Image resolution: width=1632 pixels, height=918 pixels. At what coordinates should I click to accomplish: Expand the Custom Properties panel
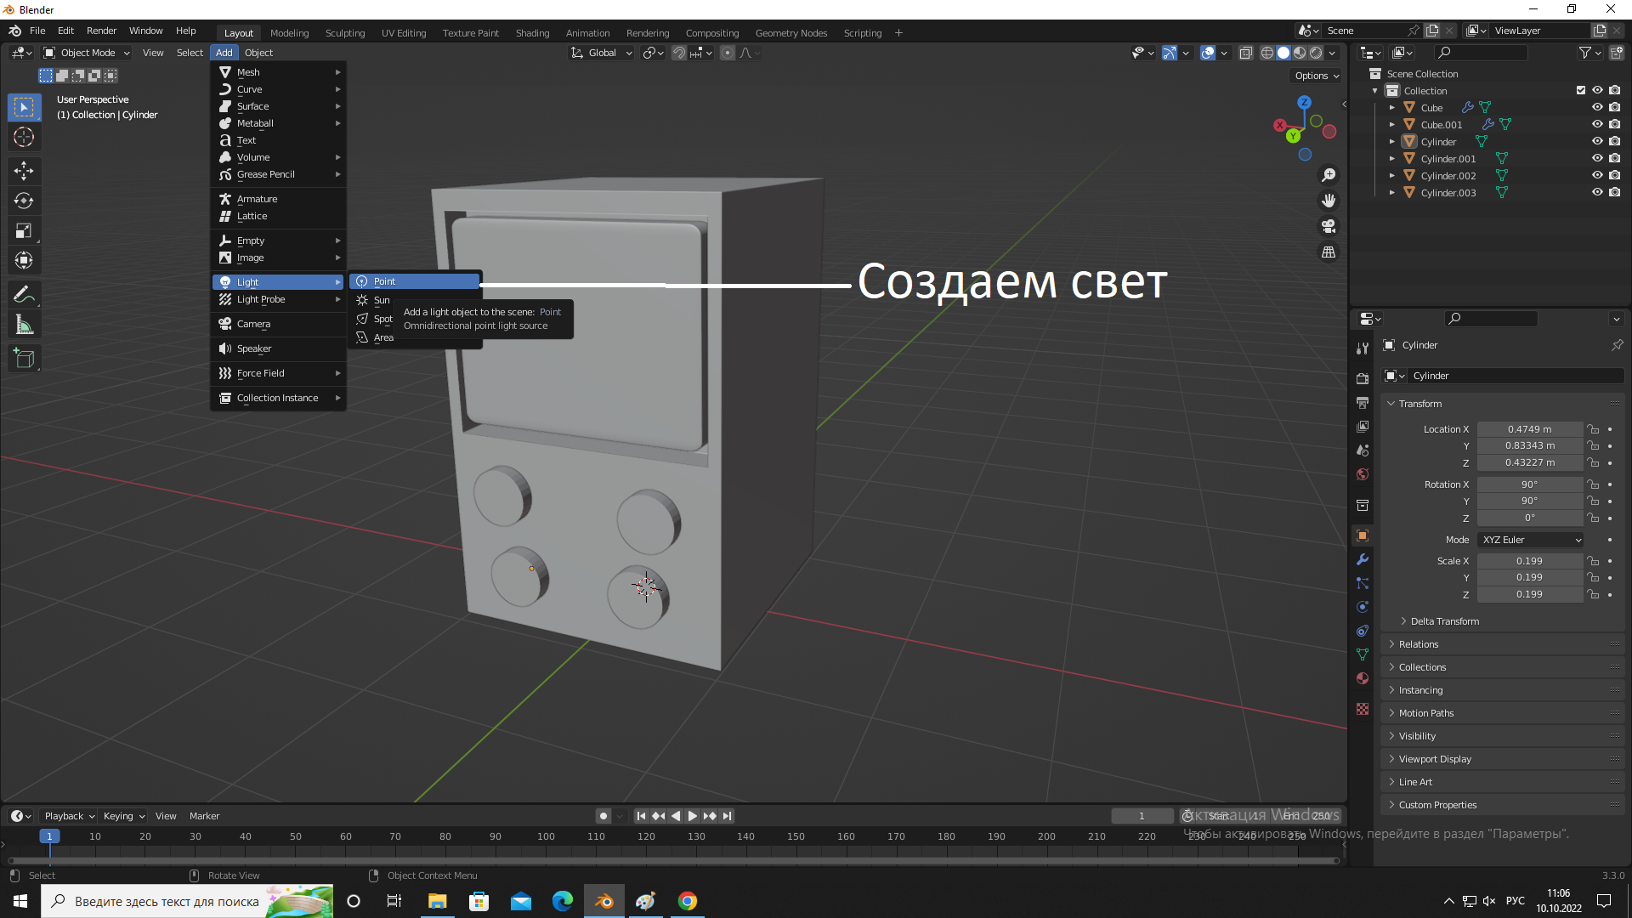point(1436,805)
